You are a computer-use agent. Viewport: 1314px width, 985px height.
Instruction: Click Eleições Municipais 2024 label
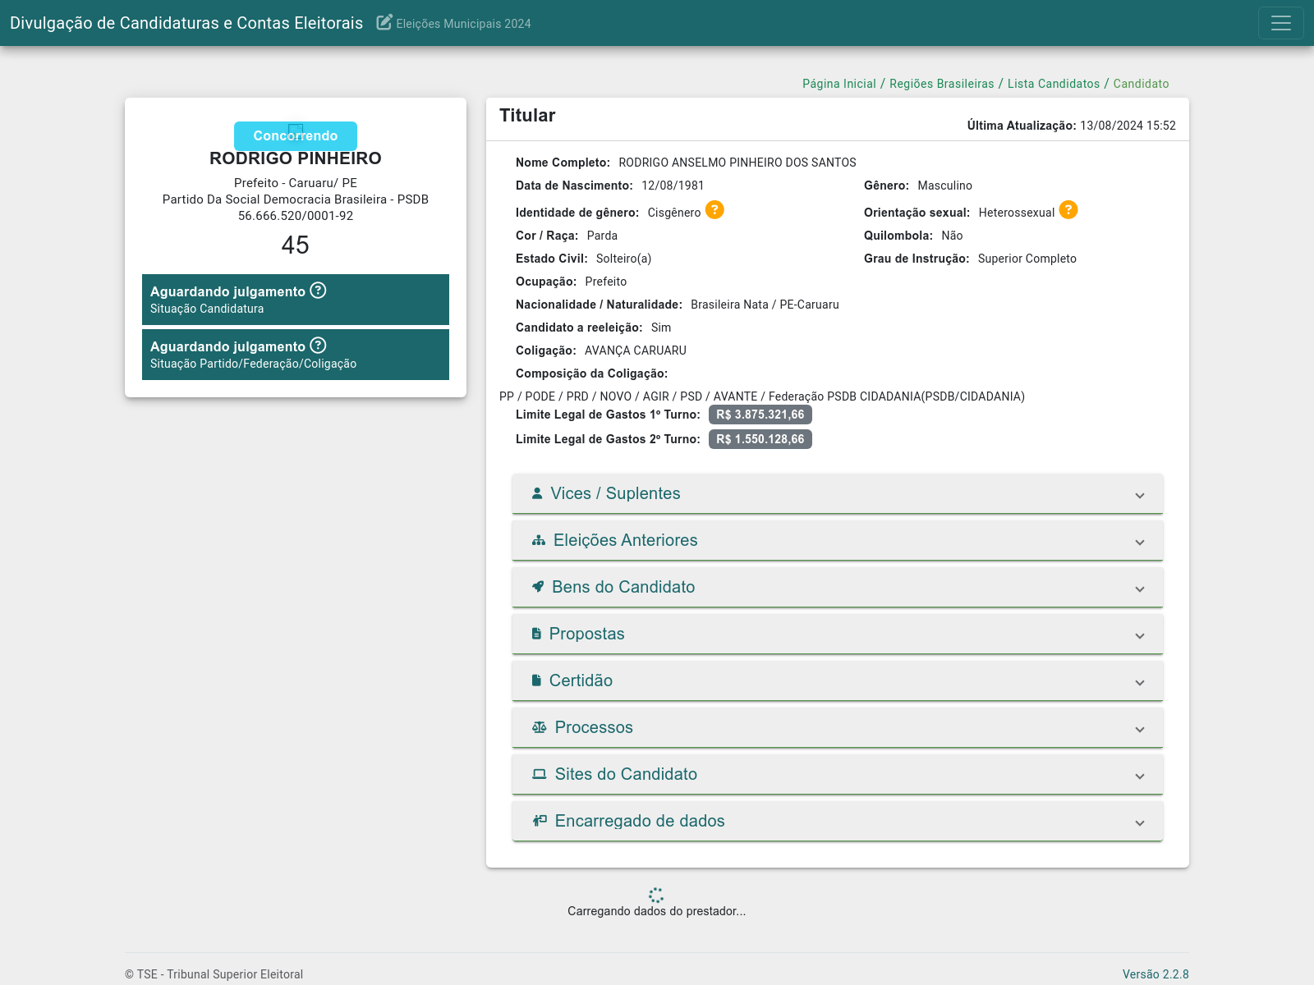[463, 24]
